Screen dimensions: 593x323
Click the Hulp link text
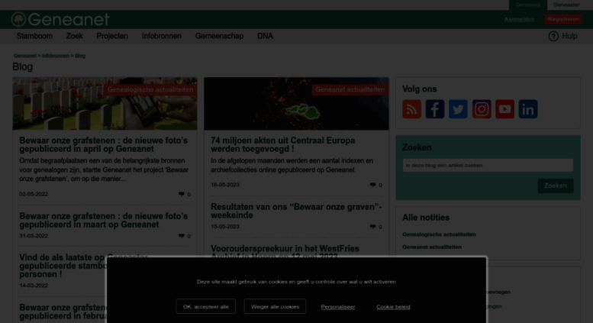coord(569,36)
